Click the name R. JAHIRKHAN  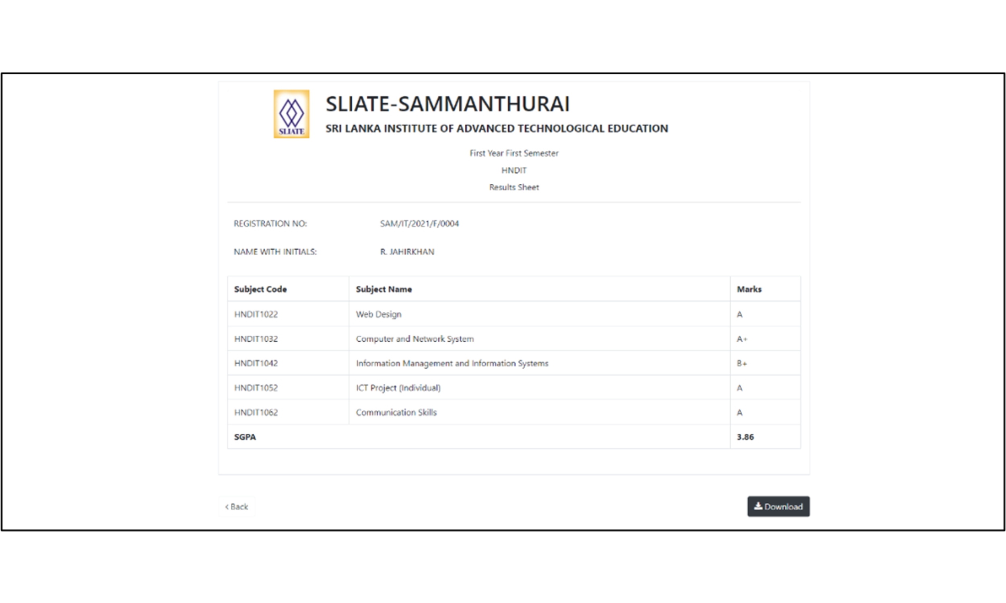click(407, 252)
